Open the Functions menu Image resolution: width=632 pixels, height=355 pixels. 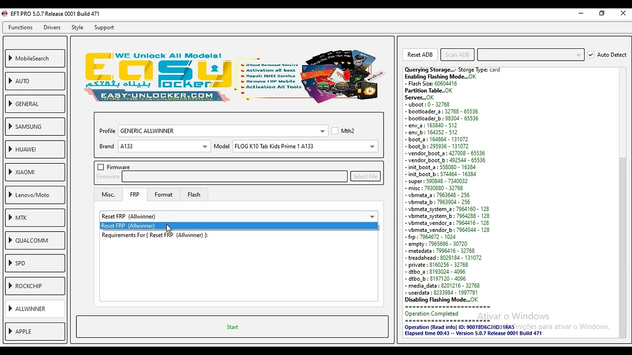click(20, 28)
